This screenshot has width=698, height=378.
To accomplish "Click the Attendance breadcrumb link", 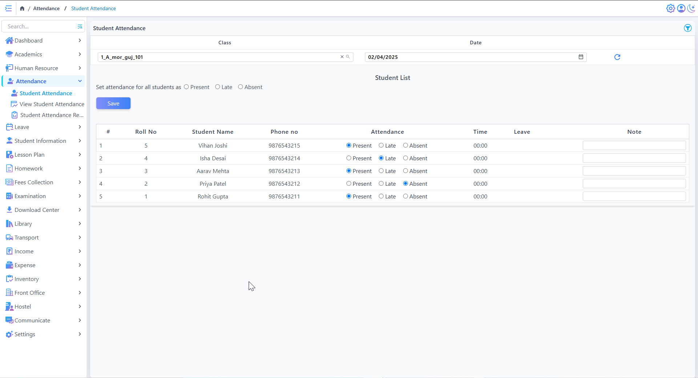I will pyautogui.click(x=46, y=8).
